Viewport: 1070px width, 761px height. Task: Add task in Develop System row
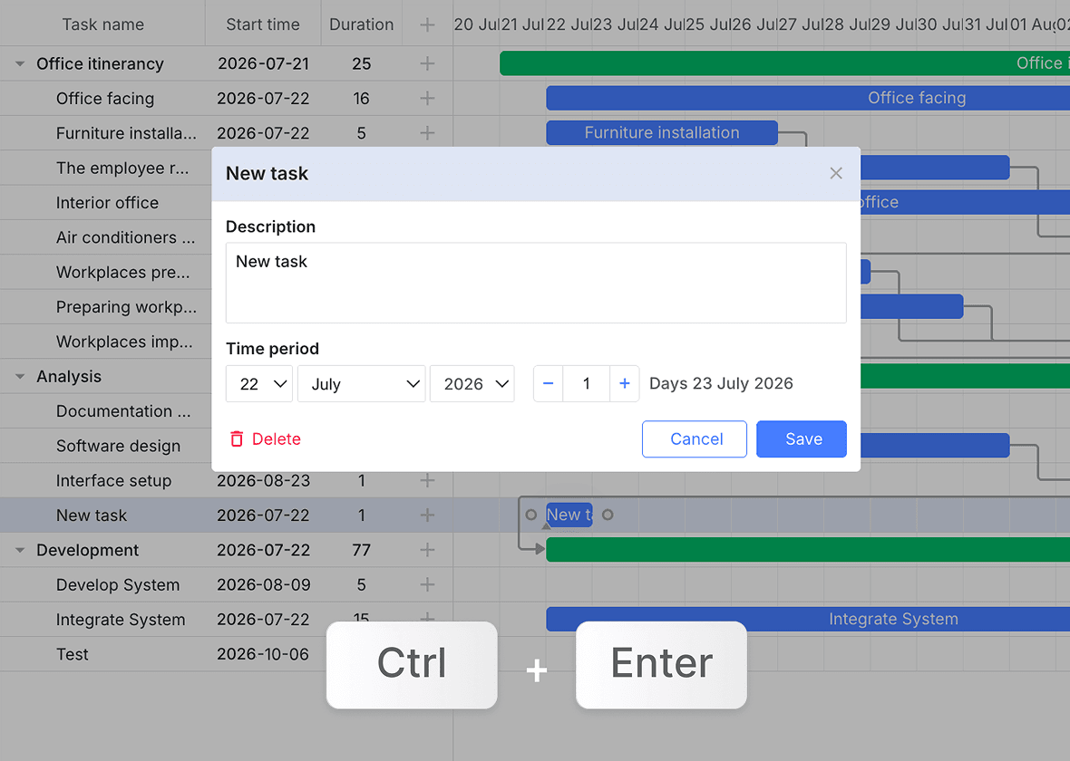[x=427, y=585]
